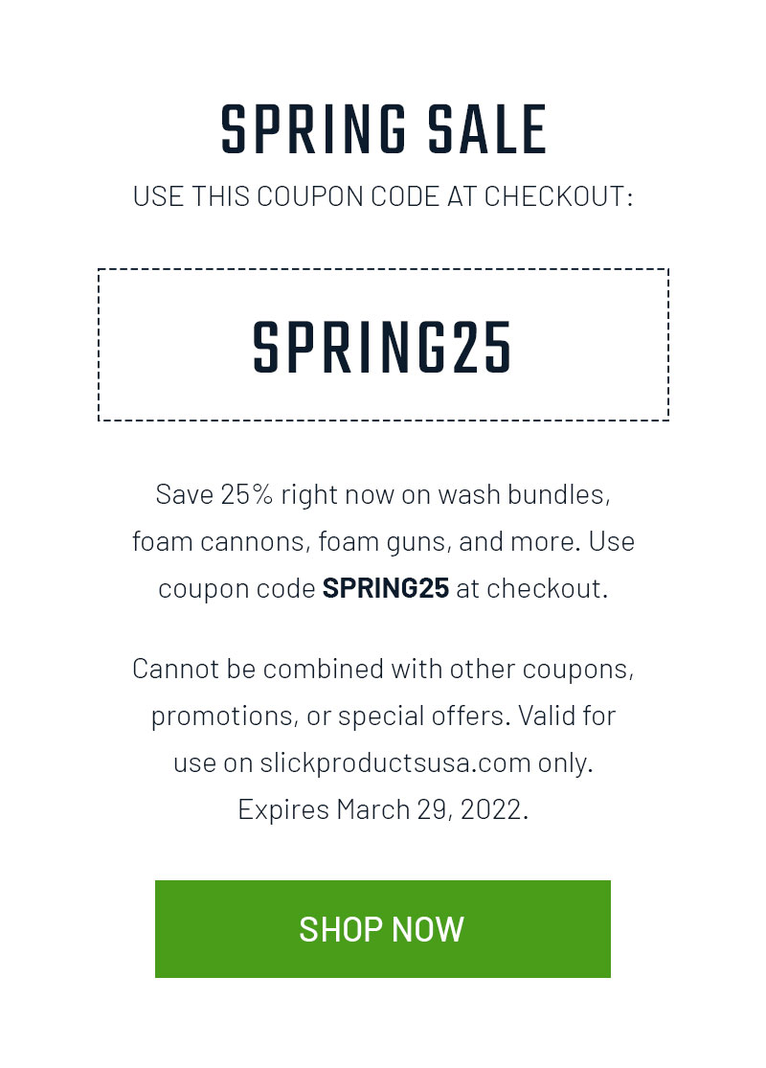766x1068 pixels.
Task: Open the slickproductsusa.com website text
Action: coord(395,763)
